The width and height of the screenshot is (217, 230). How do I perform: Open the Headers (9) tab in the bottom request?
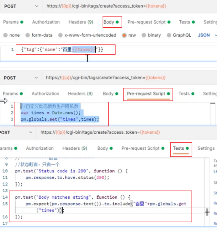[75, 148]
